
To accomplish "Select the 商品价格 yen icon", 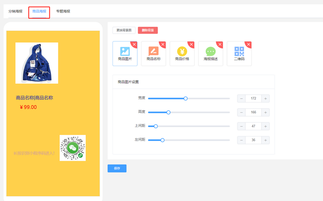I will click(182, 51).
